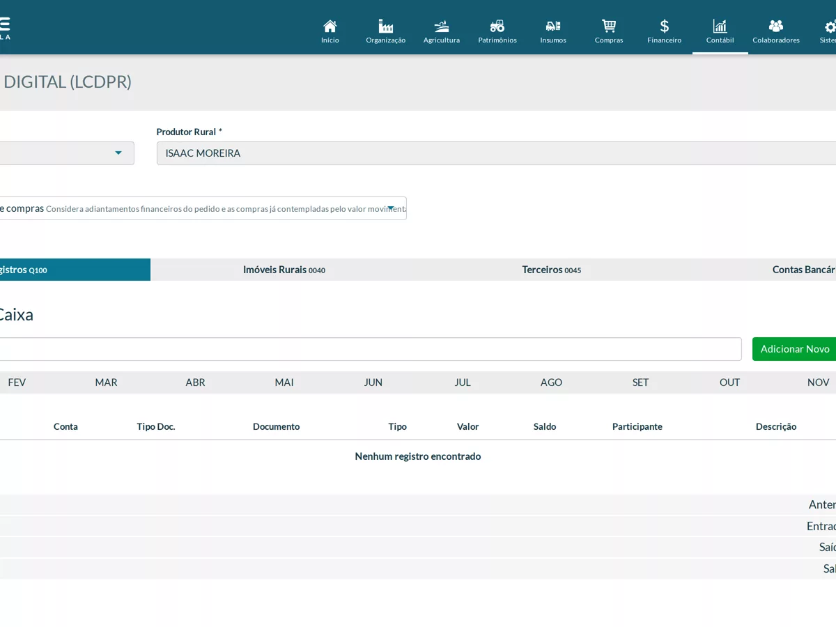Select the JUL month tab
836x627 pixels.
[x=463, y=382]
